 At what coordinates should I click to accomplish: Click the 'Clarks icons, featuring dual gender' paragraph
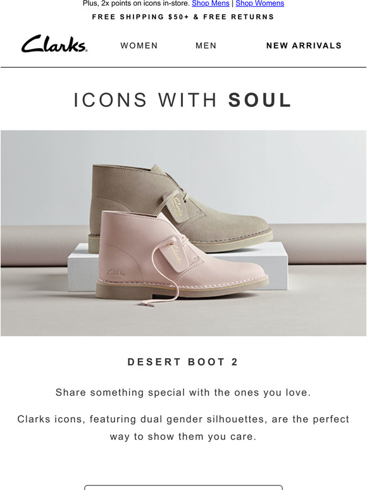183,427
